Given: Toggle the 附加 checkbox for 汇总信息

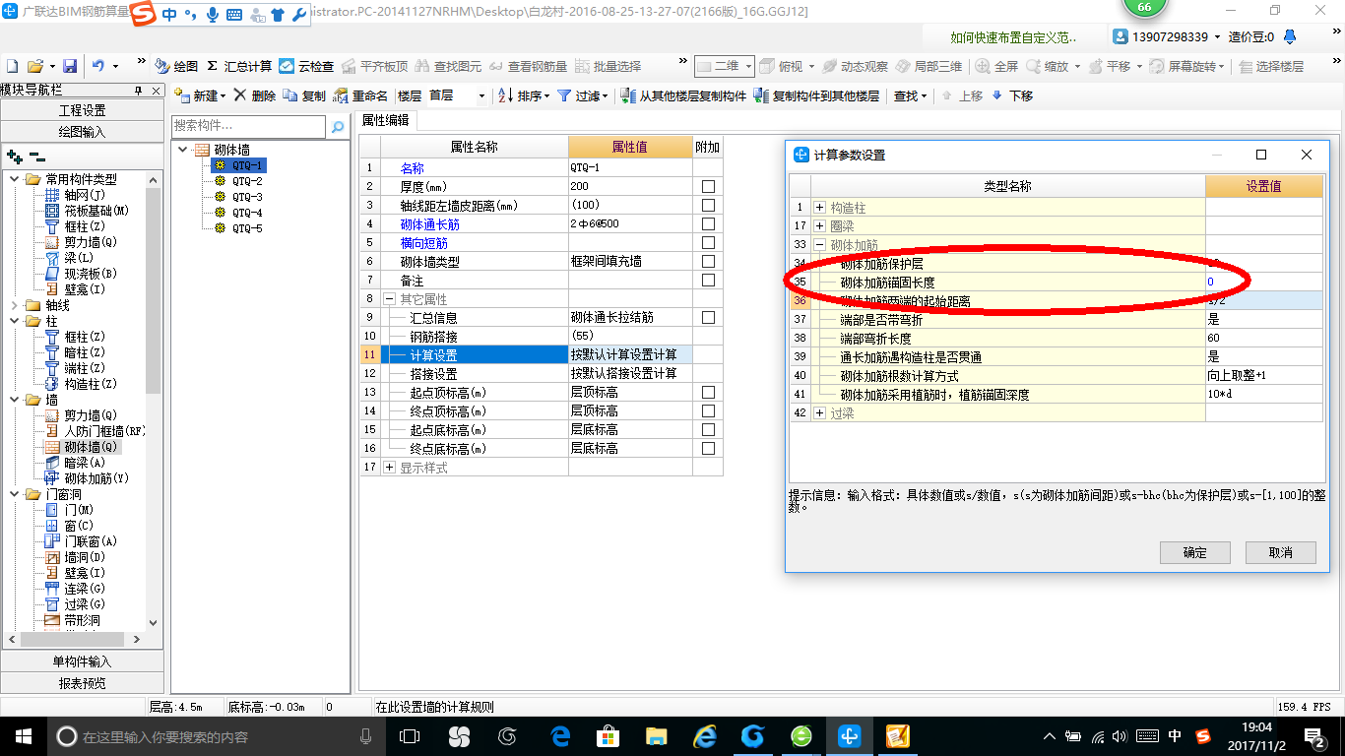Looking at the screenshot, I should [708, 318].
